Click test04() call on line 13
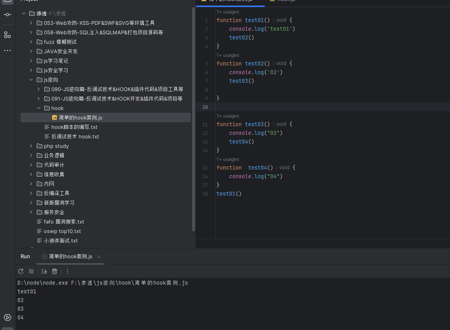Screen dimensions: 450x330 pos(241,142)
